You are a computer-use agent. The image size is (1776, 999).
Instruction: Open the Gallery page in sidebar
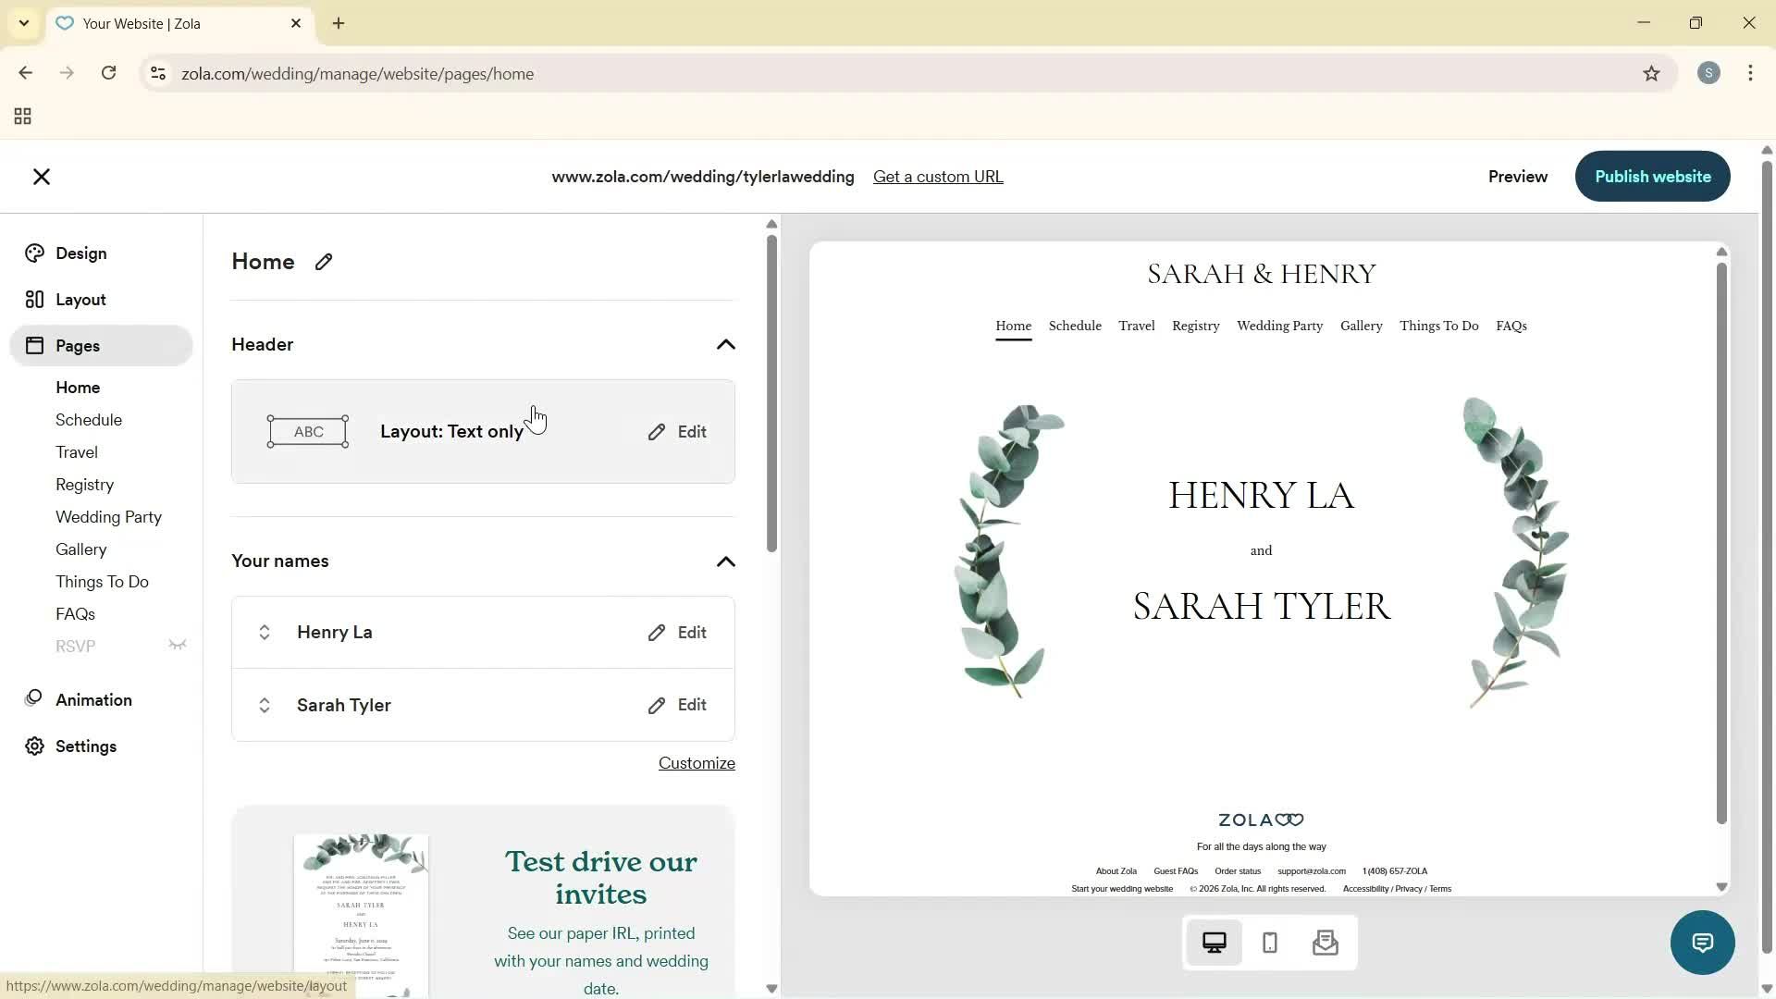point(80,549)
